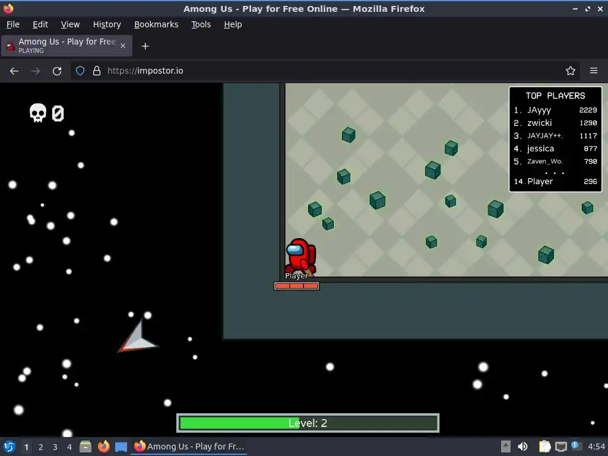Viewport: 608px width, 456px height.
Task: Click the kill count number 0
Action: pos(58,113)
